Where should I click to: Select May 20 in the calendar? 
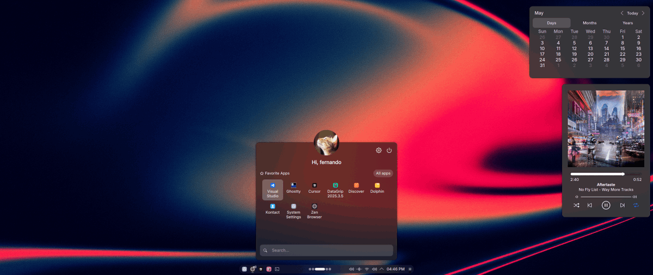590,54
